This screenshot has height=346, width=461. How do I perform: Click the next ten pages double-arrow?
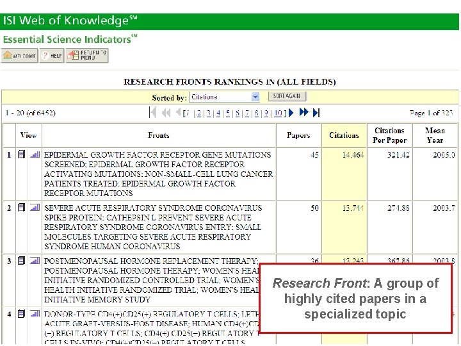click(303, 112)
